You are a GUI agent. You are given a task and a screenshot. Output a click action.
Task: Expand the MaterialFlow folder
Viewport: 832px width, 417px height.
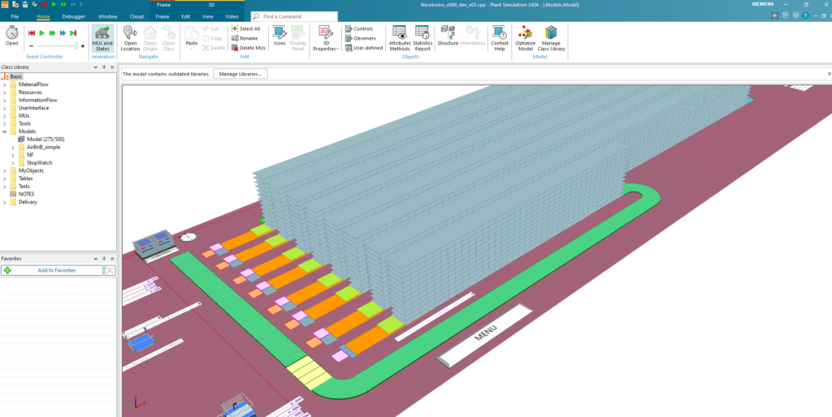click(x=4, y=84)
